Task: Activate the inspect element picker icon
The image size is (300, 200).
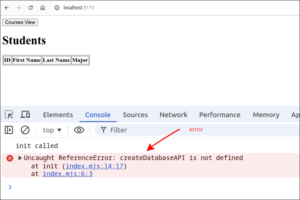Action: pyautogui.click(x=9, y=115)
